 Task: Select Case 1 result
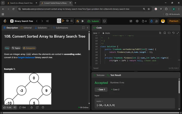101,89
